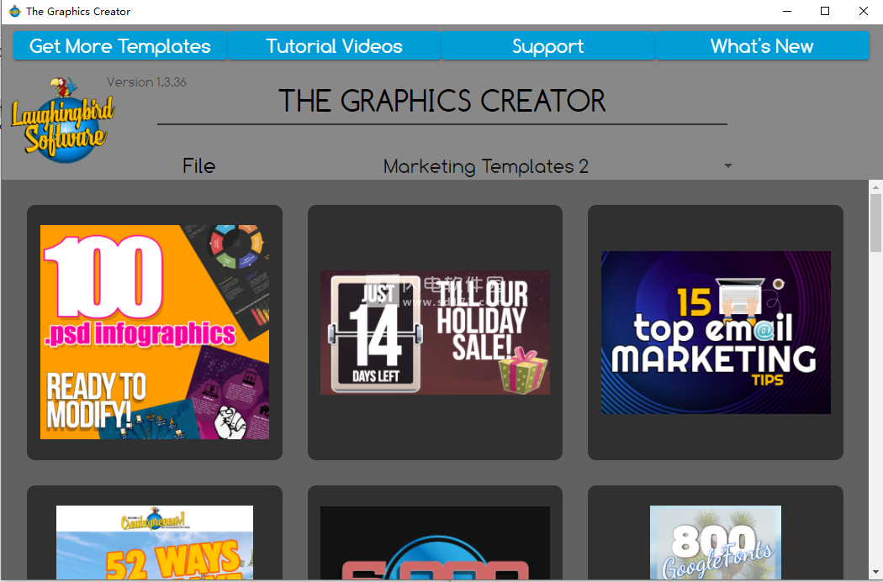Image resolution: width=883 pixels, height=582 pixels.
Task: Close the Graphics Creator window
Action: (x=864, y=11)
